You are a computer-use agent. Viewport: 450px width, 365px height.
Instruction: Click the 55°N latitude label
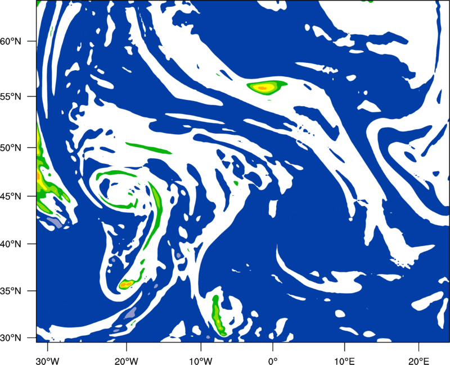(11, 97)
